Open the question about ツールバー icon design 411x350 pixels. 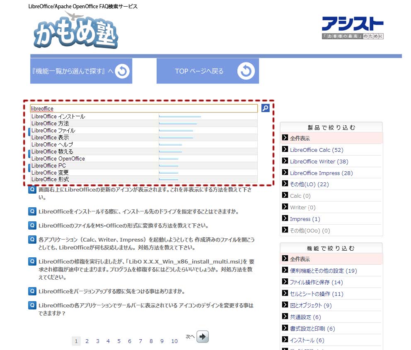[x=146, y=309]
